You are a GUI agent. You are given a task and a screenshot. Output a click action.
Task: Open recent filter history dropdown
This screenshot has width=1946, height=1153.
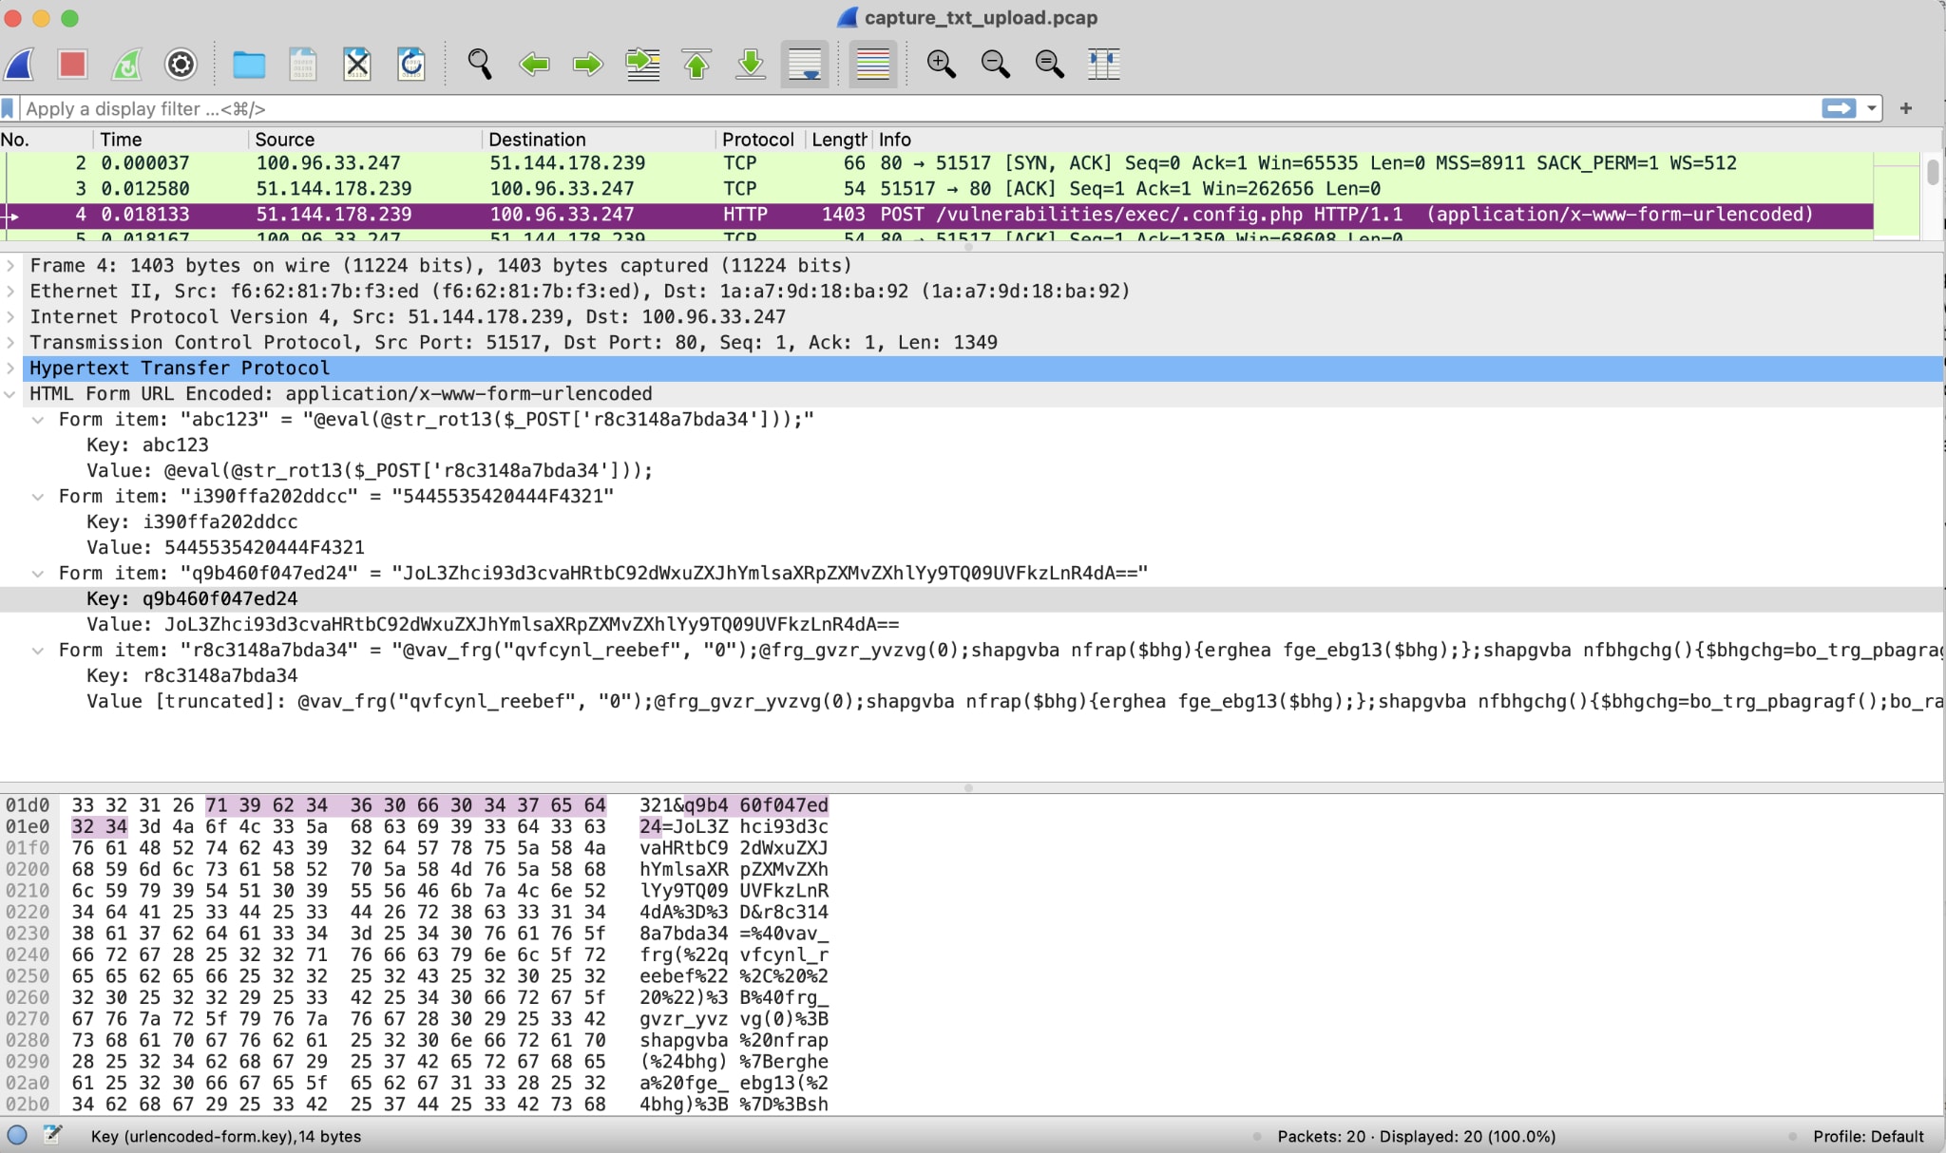click(1871, 108)
